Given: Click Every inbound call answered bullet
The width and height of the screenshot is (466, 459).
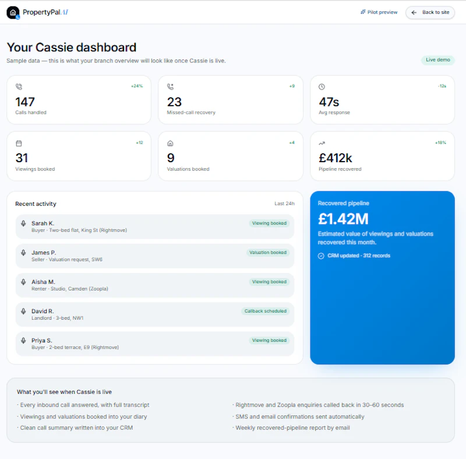Looking at the screenshot, I should point(83,405).
